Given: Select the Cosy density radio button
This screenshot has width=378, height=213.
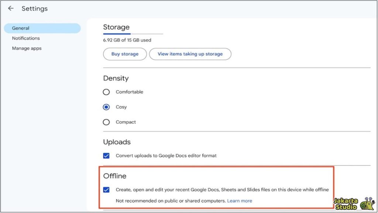Looking at the screenshot, I should 106,107.
